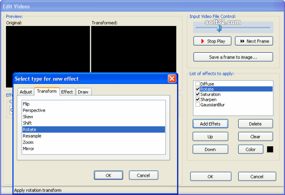The width and height of the screenshot is (285, 195).
Task: Confirm Edit Videos with the OK button
Action: pyautogui.click(x=211, y=176)
